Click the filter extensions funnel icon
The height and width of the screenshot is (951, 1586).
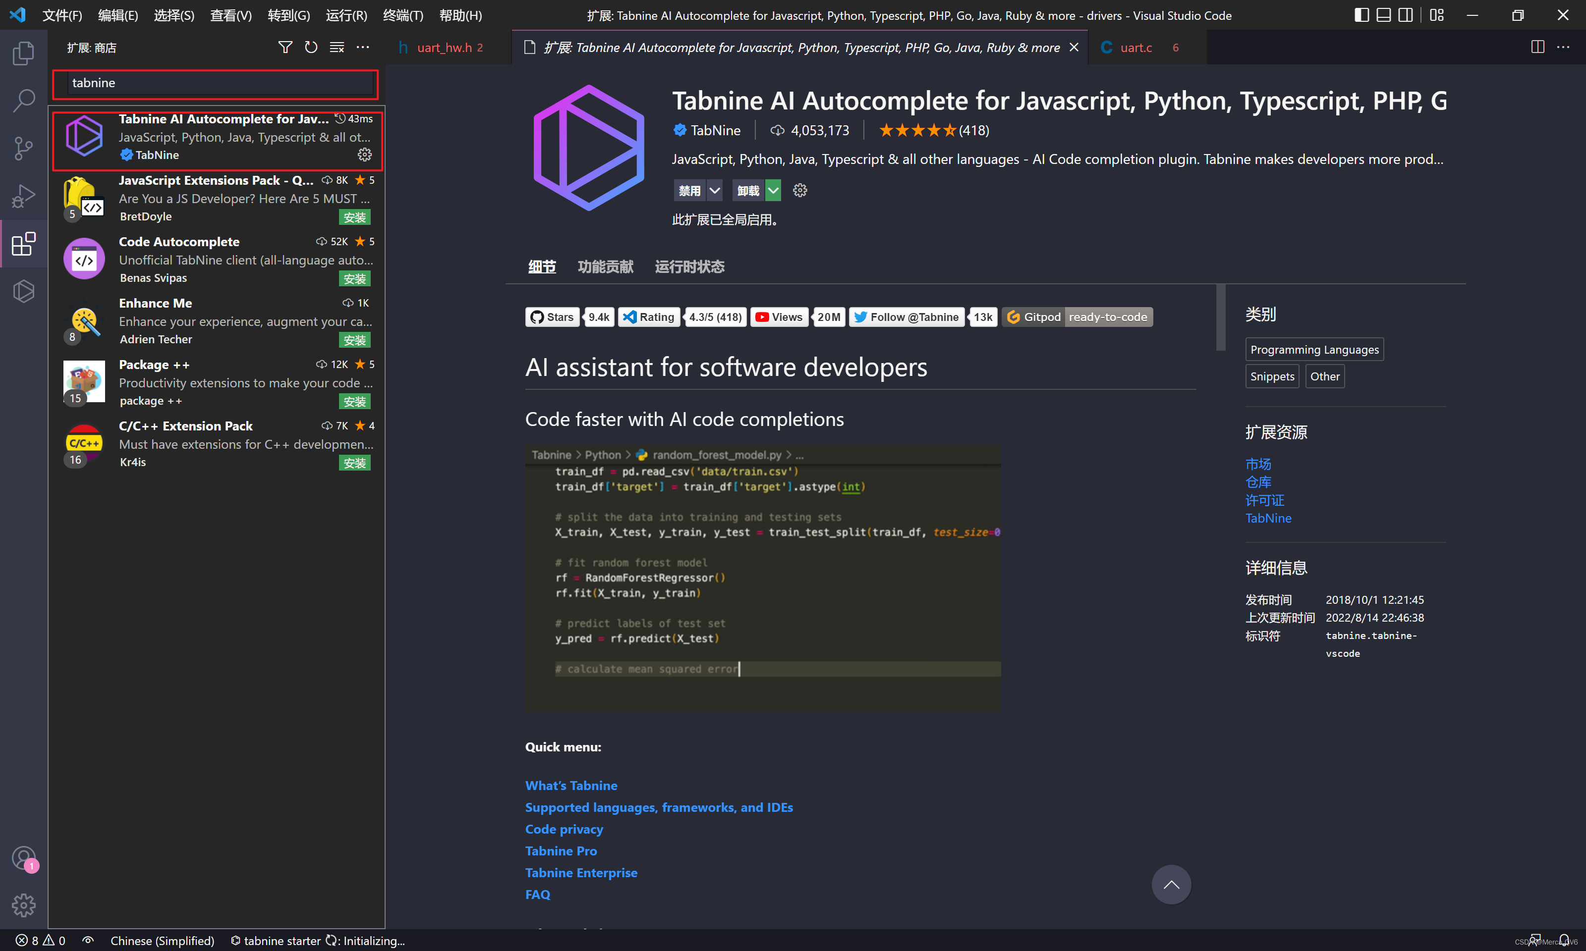pyautogui.click(x=285, y=48)
